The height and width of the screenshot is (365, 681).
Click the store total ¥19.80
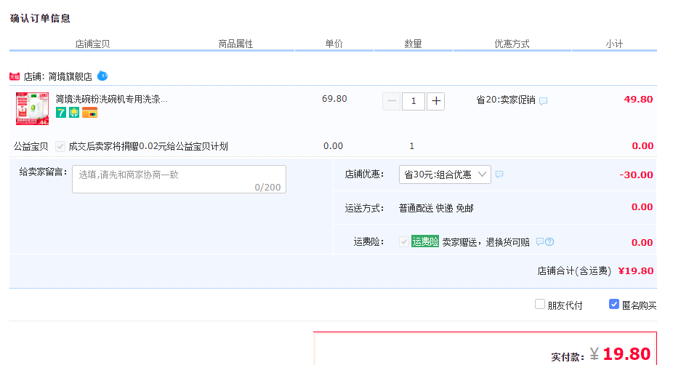coord(636,270)
